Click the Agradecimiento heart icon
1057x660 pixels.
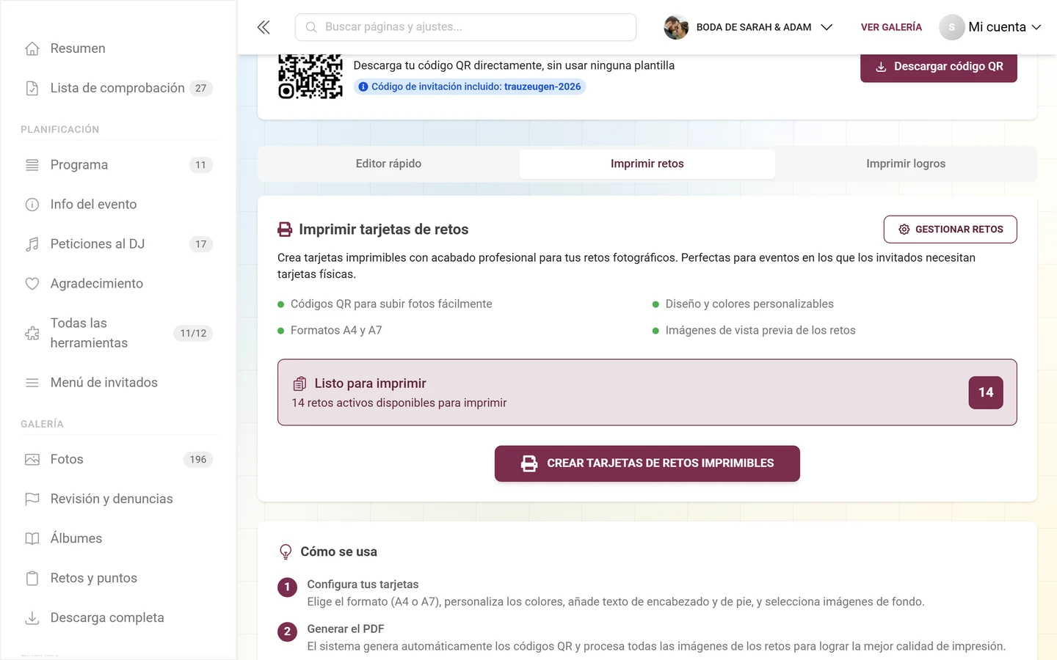pyautogui.click(x=32, y=284)
